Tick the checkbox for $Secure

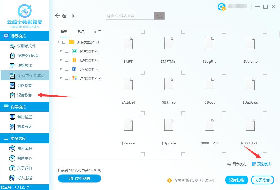click(x=143, y=113)
